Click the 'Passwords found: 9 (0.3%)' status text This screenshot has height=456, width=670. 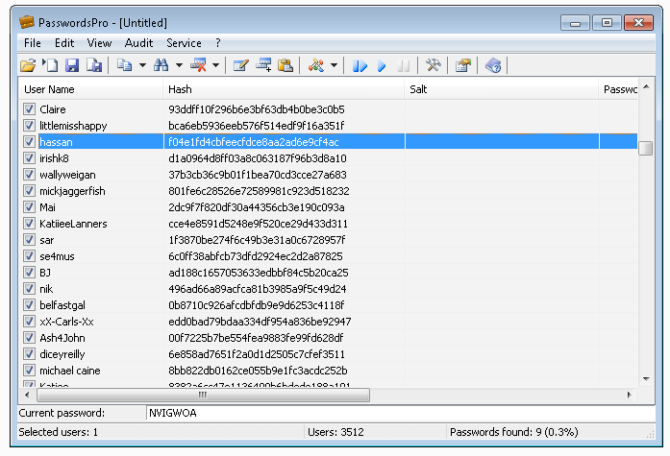[x=514, y=432]
